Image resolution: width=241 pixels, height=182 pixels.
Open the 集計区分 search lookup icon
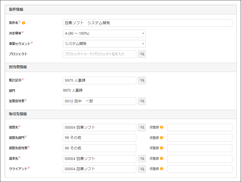142,80
